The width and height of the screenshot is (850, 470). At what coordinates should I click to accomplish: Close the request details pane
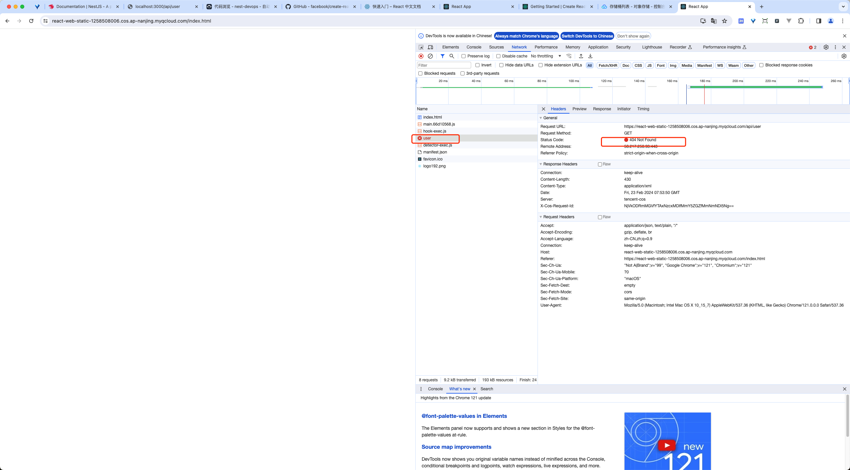click(x=544, y=109)
